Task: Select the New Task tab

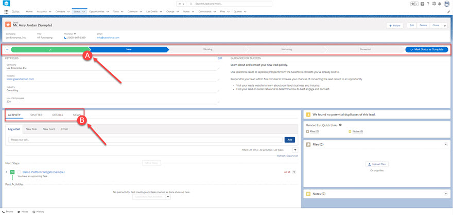Action: (31, 129)
